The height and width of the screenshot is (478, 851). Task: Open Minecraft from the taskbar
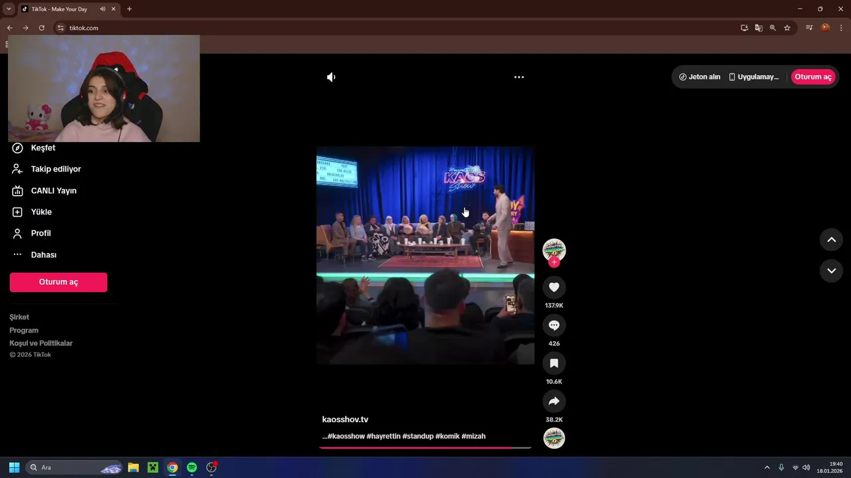[153, 467]
